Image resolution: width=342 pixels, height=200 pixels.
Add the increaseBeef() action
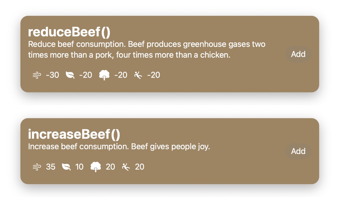pos(298,151)
